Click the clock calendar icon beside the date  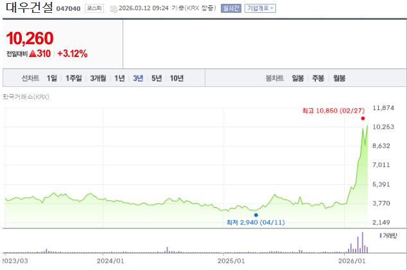(x=114, y=9)
